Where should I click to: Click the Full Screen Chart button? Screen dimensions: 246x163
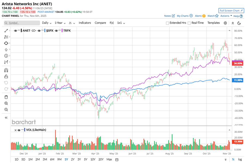231,11
